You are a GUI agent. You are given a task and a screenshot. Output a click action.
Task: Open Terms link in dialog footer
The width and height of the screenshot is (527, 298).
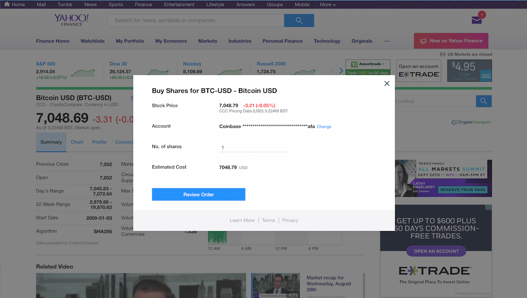click(268, 220)
